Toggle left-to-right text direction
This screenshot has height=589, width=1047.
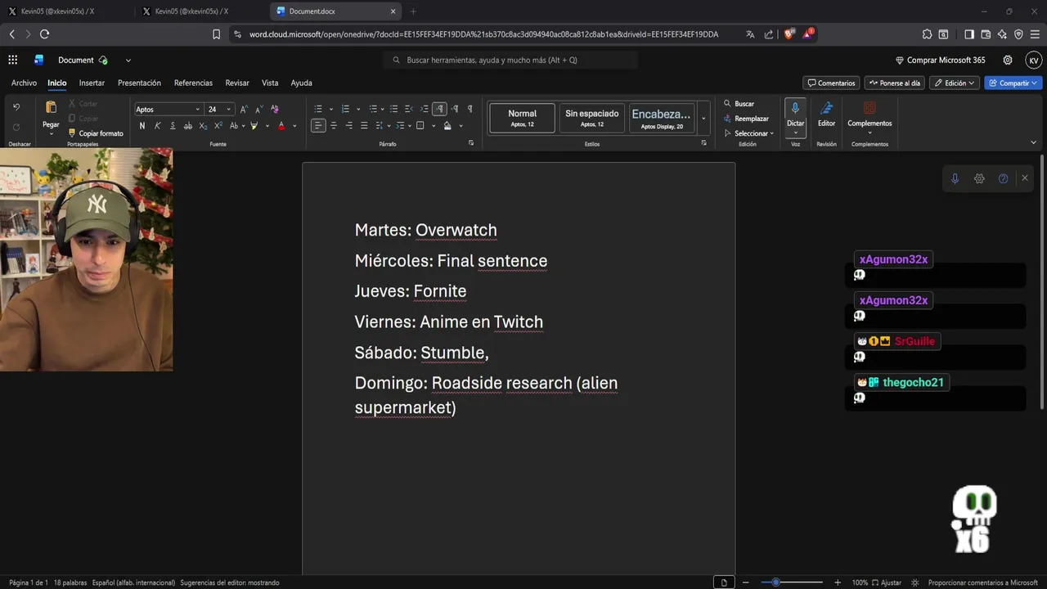pyautogui.click(x=439, y=109)
